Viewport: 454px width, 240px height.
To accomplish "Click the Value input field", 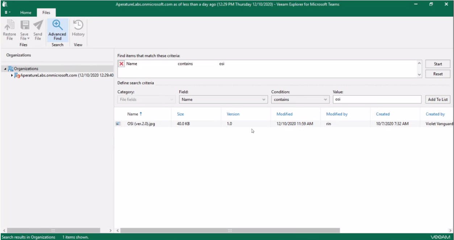I will click(377, 99).
